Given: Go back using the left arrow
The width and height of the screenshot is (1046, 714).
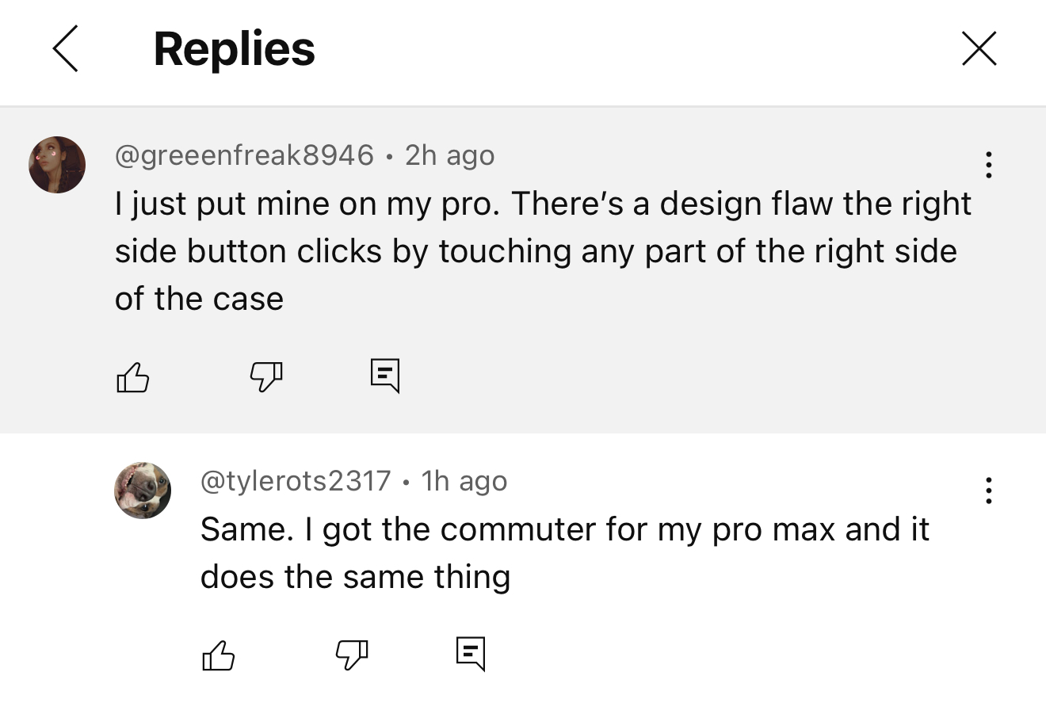Looking at the screenshot, I should [x=66, y=48].
